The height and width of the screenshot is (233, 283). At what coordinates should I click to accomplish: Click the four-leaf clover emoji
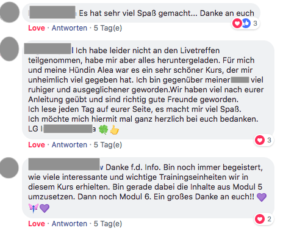point(103,130)
